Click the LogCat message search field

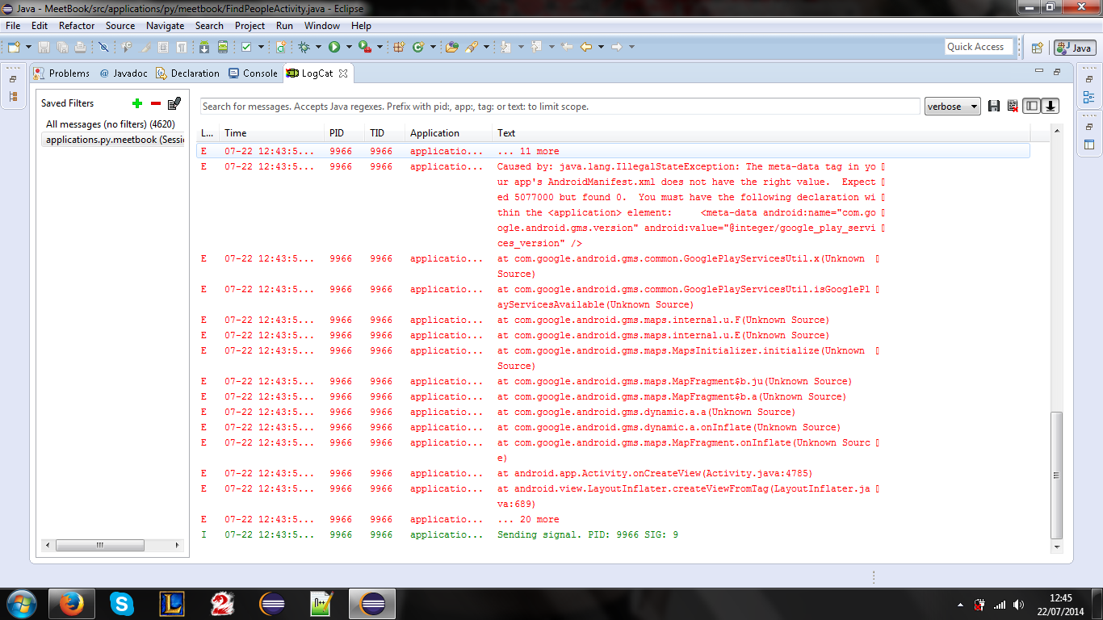560,107
